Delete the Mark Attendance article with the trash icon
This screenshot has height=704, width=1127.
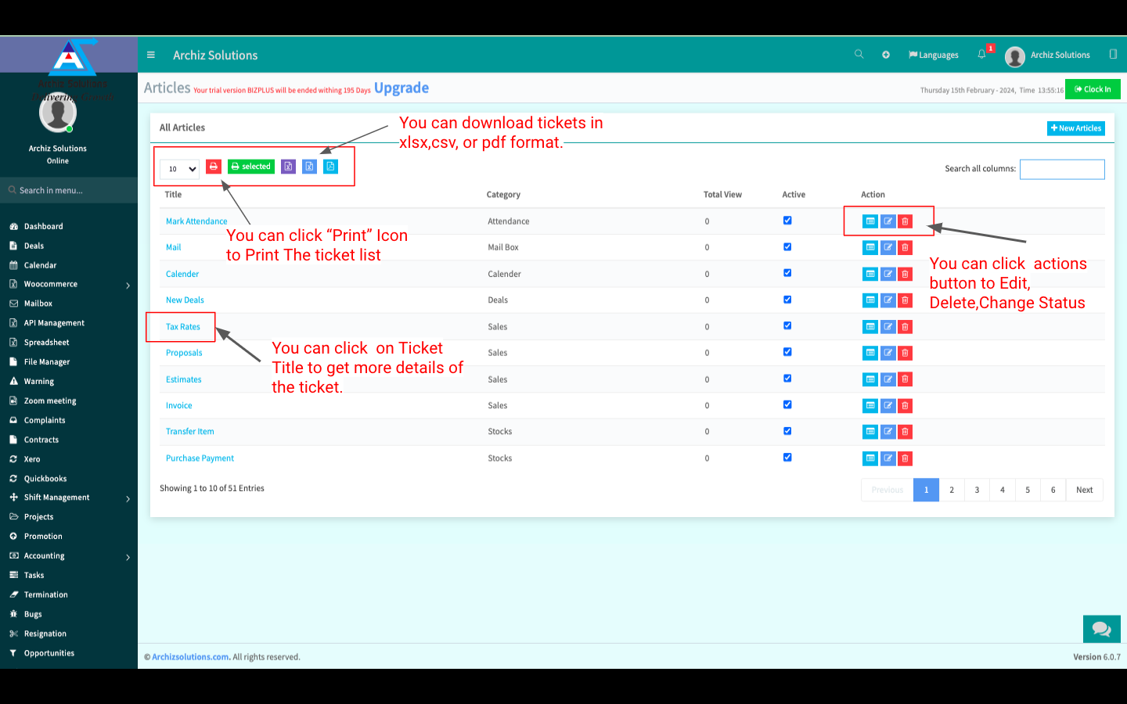(x=906, y=221)
